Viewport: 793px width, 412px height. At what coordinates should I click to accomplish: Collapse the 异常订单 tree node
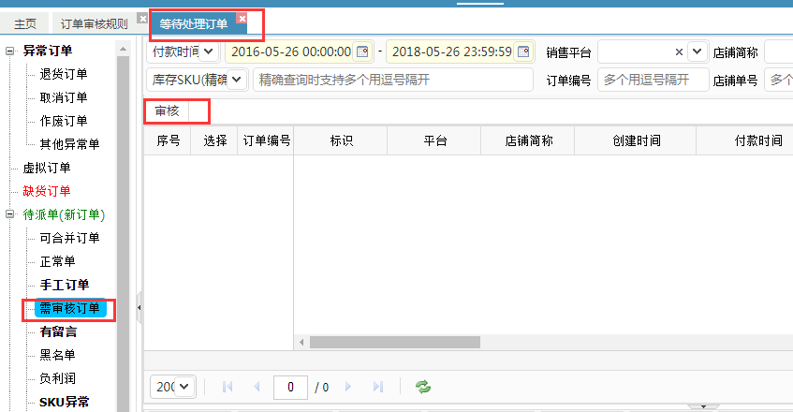click(x=9, y=51)
